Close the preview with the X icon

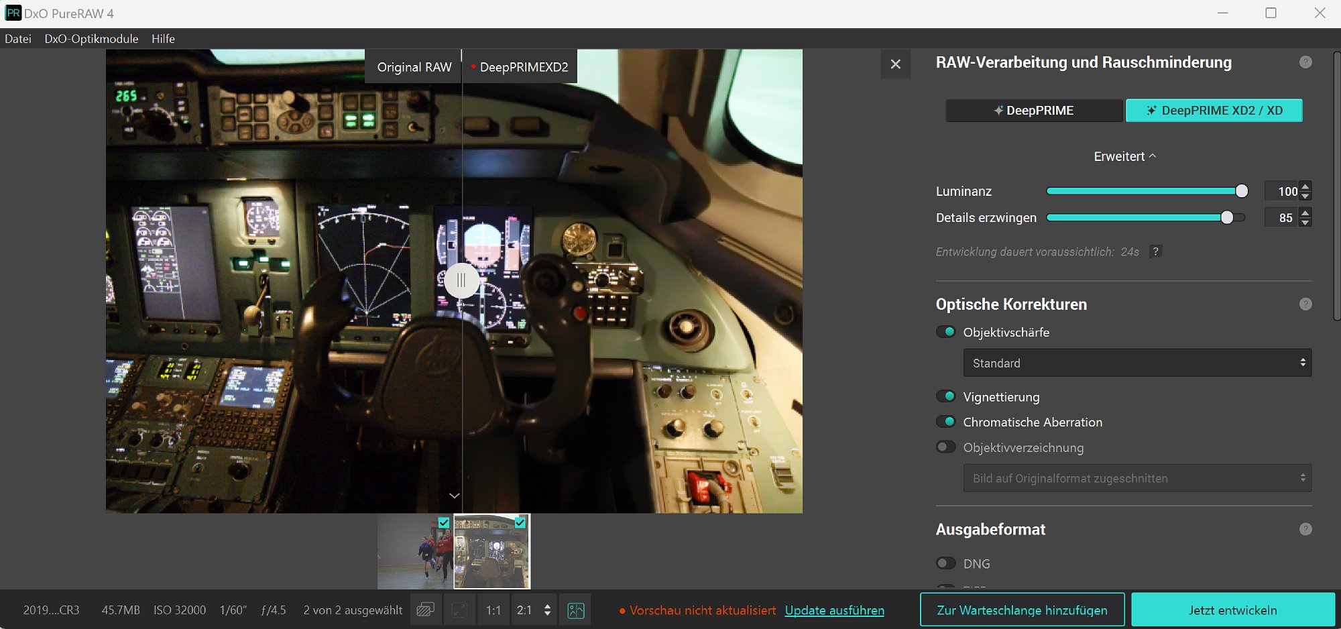pos(895,64)
